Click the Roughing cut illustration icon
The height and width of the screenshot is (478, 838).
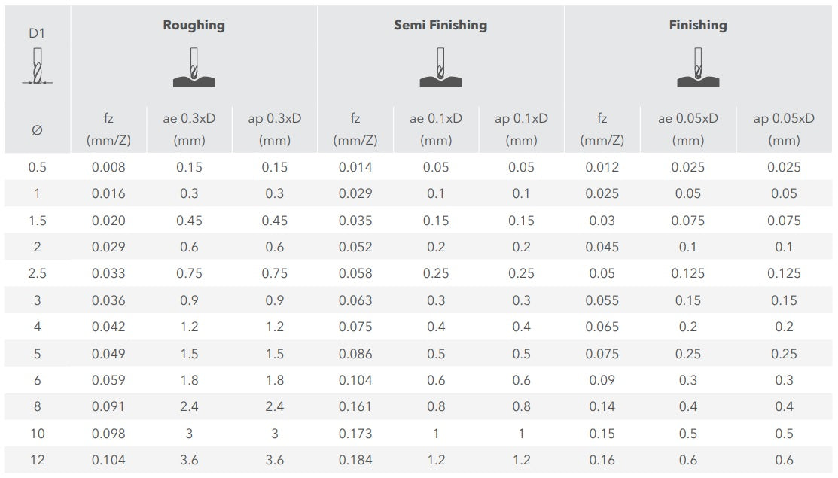coord(194,67)
